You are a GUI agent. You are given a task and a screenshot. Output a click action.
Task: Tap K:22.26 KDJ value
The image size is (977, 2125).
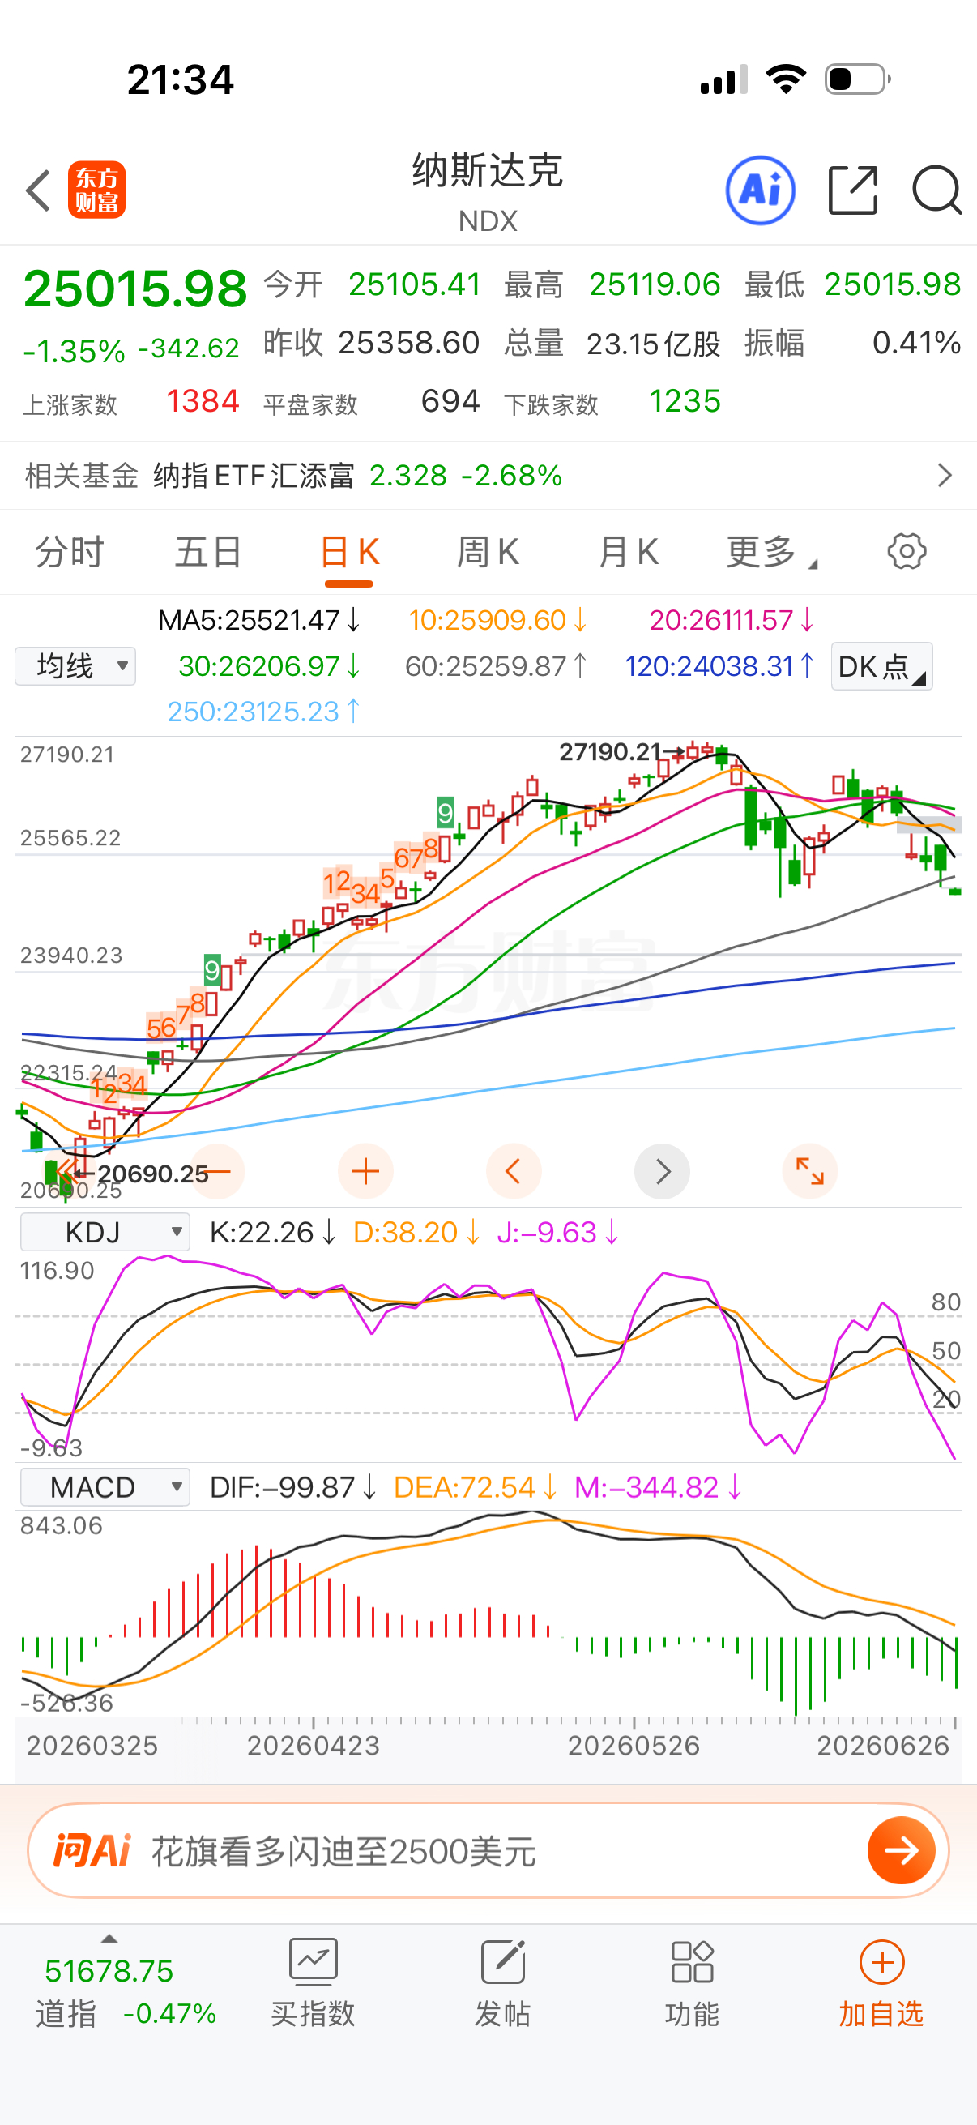[273, 1232]
